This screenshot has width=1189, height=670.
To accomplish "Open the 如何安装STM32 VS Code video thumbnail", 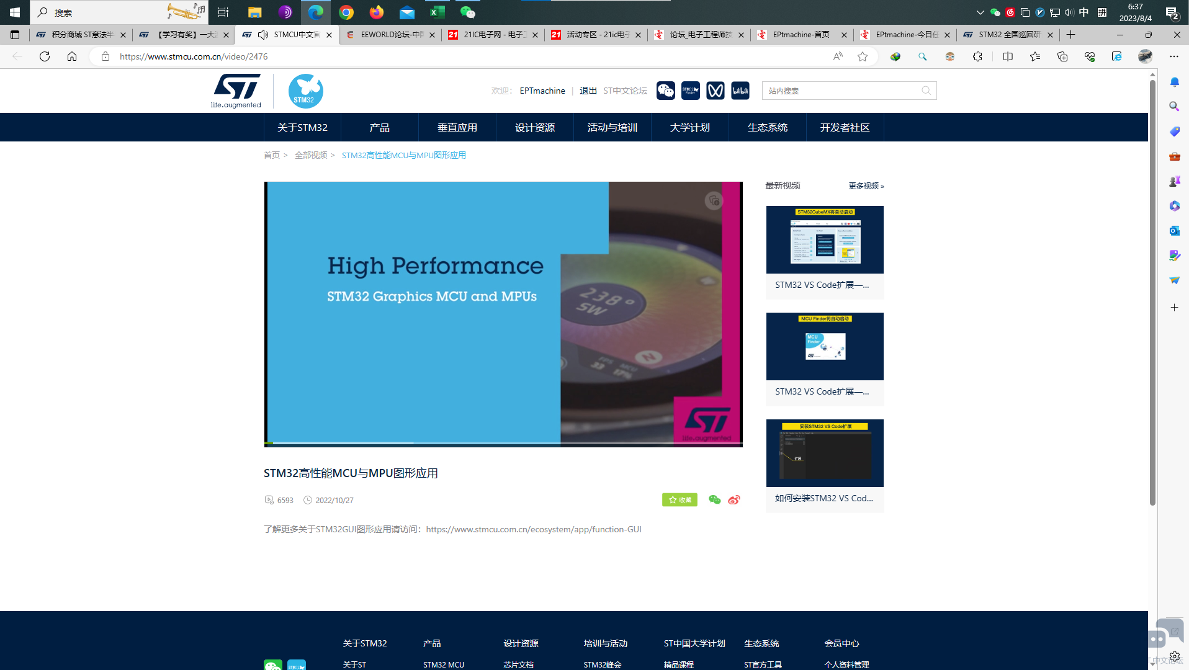I will 825,453.
